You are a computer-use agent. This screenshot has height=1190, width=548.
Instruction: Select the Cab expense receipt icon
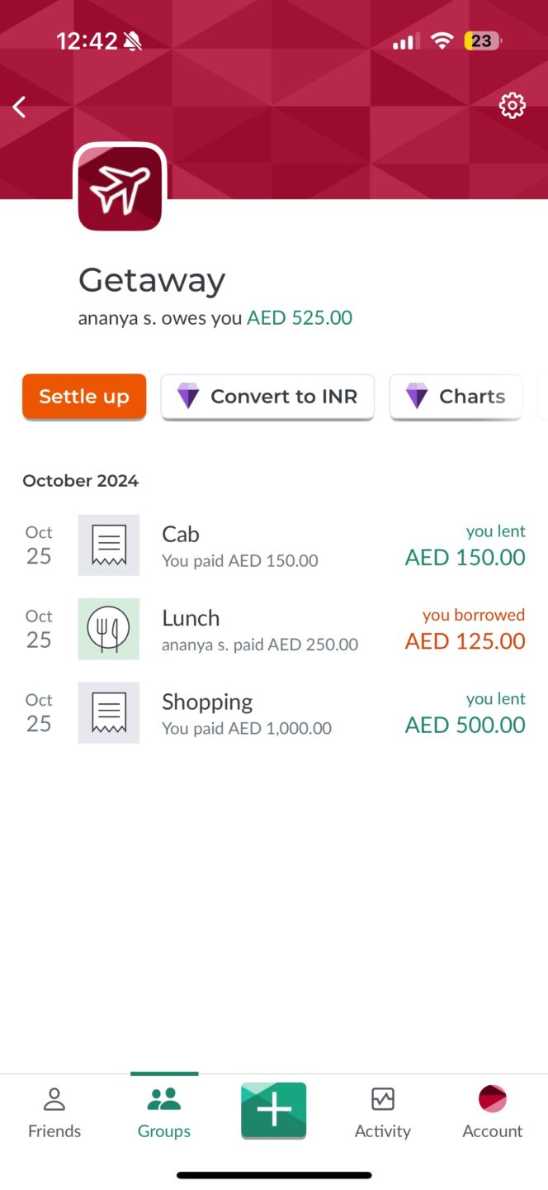108,545
